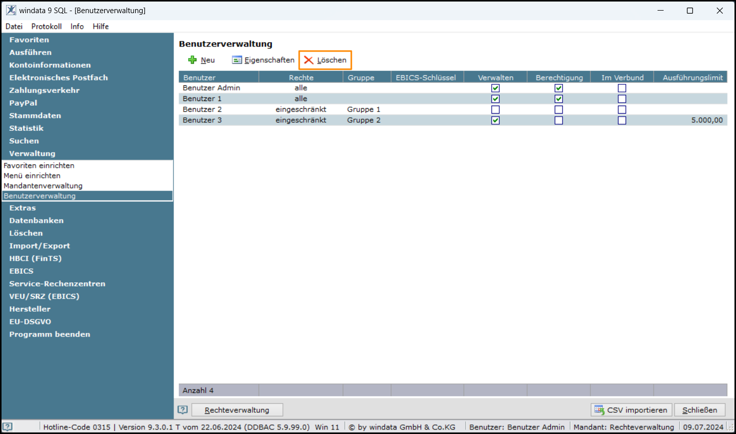Expand the EBICS sidebar section

point(21,271)
